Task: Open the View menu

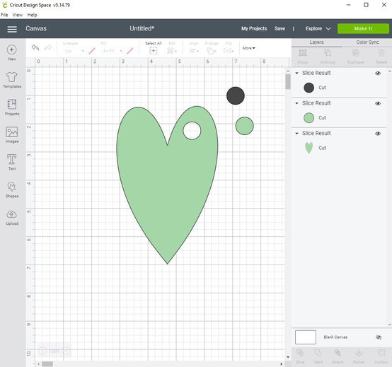Action: [x=18, y=15]
